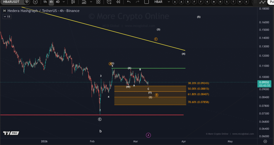Viewport: 274px width, 145px height.
Task: Add a symbol with the plus icon
Action: coord(35,2)
